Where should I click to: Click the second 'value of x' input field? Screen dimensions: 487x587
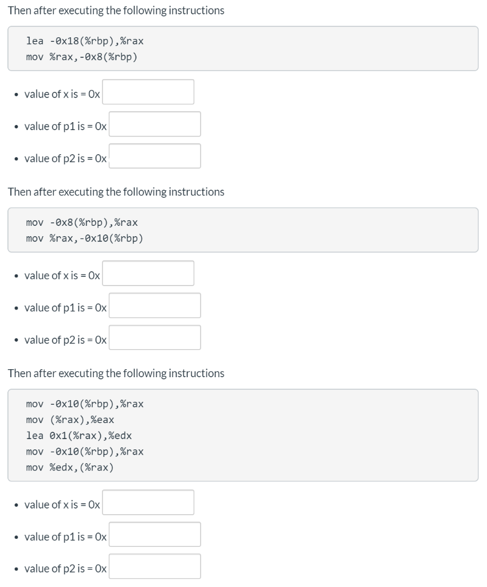pos(148,273)
